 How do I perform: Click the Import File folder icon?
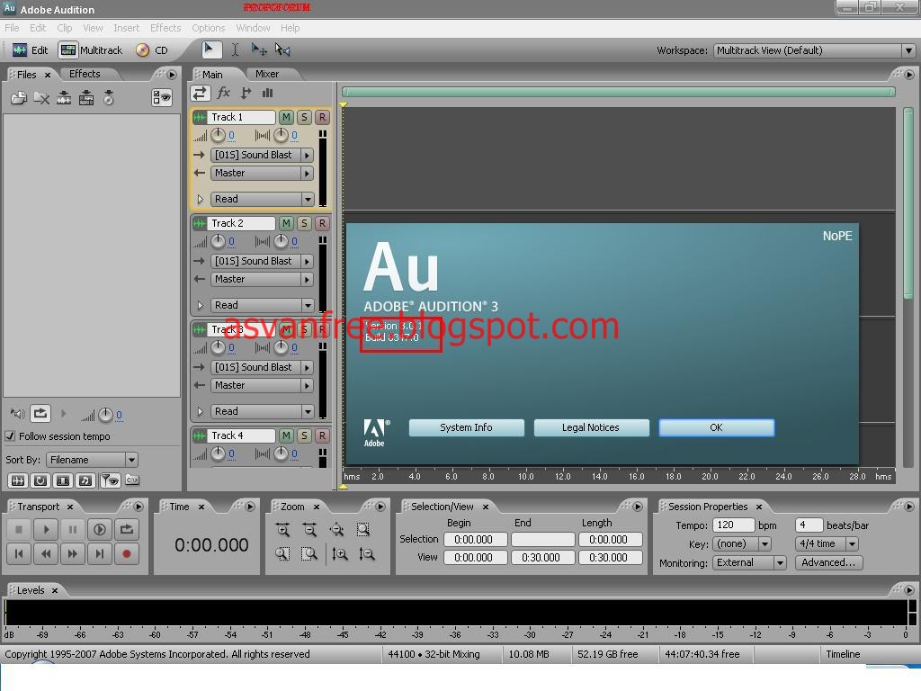(18, 97)
